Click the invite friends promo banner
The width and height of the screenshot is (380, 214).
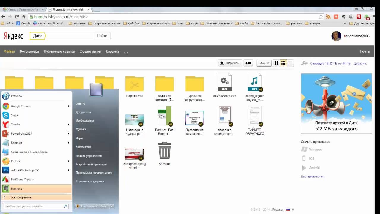pyautogui.click(x=336, y=104)
